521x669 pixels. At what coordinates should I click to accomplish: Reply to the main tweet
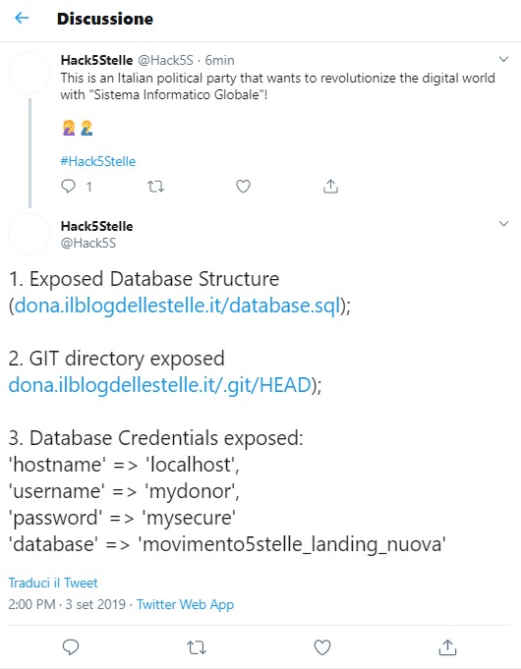click(x=71, y=647)
